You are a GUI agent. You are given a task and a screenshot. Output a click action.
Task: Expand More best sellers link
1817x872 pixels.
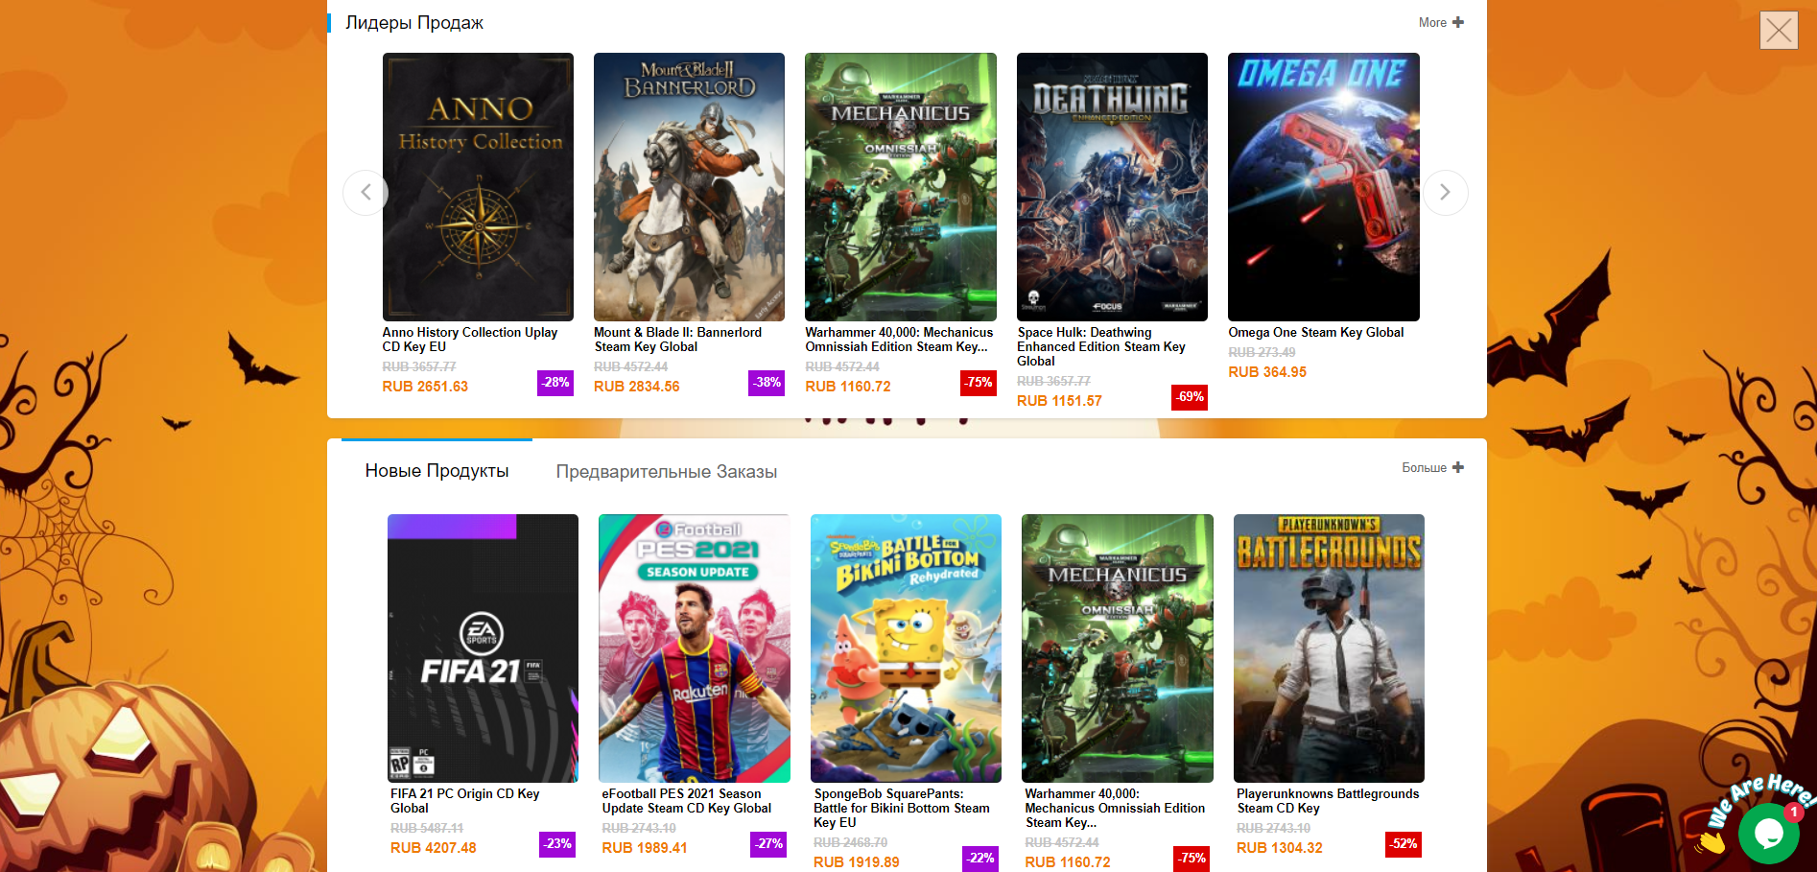pyautogui.click(x=1441, y=22)
